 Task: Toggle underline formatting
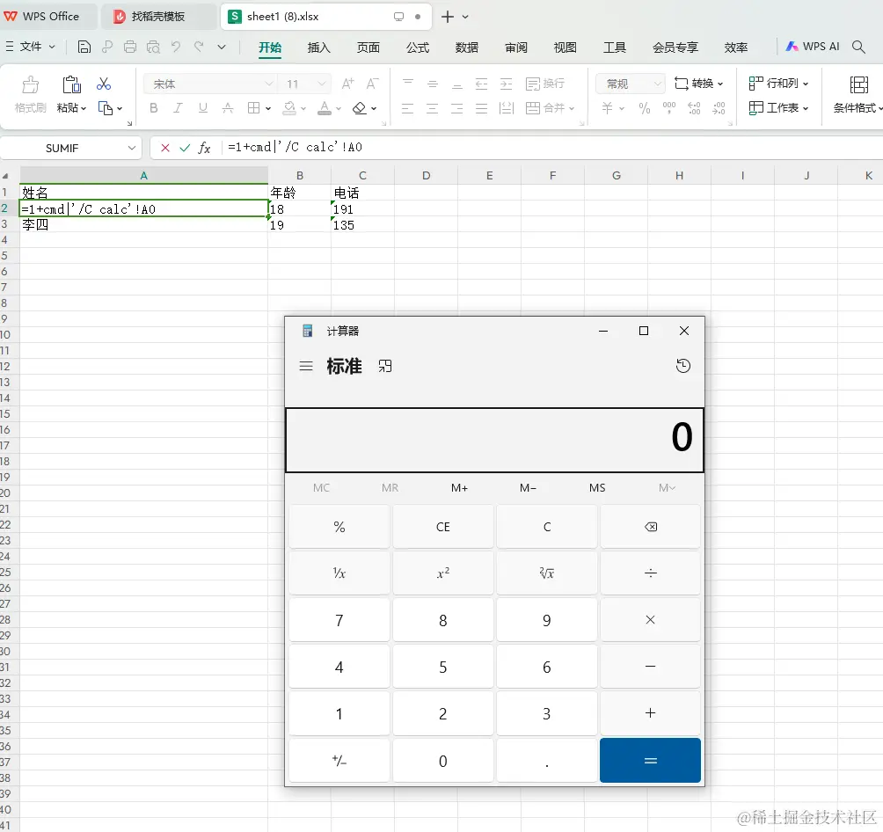coord(203,107)
